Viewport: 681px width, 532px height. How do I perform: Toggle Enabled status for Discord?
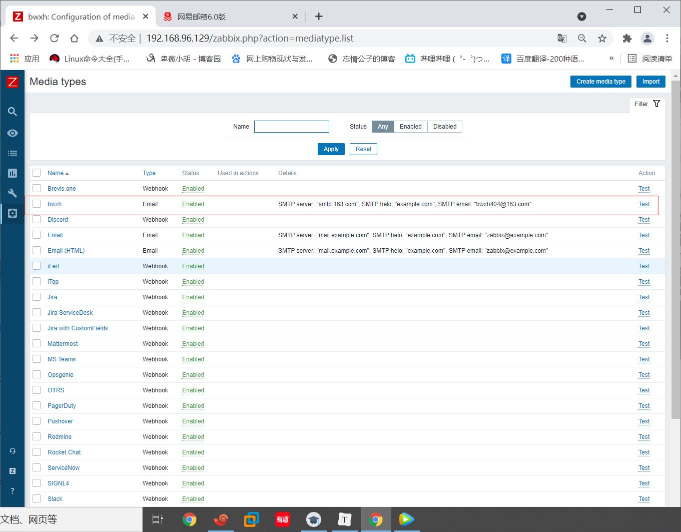(x=193, y=220)
